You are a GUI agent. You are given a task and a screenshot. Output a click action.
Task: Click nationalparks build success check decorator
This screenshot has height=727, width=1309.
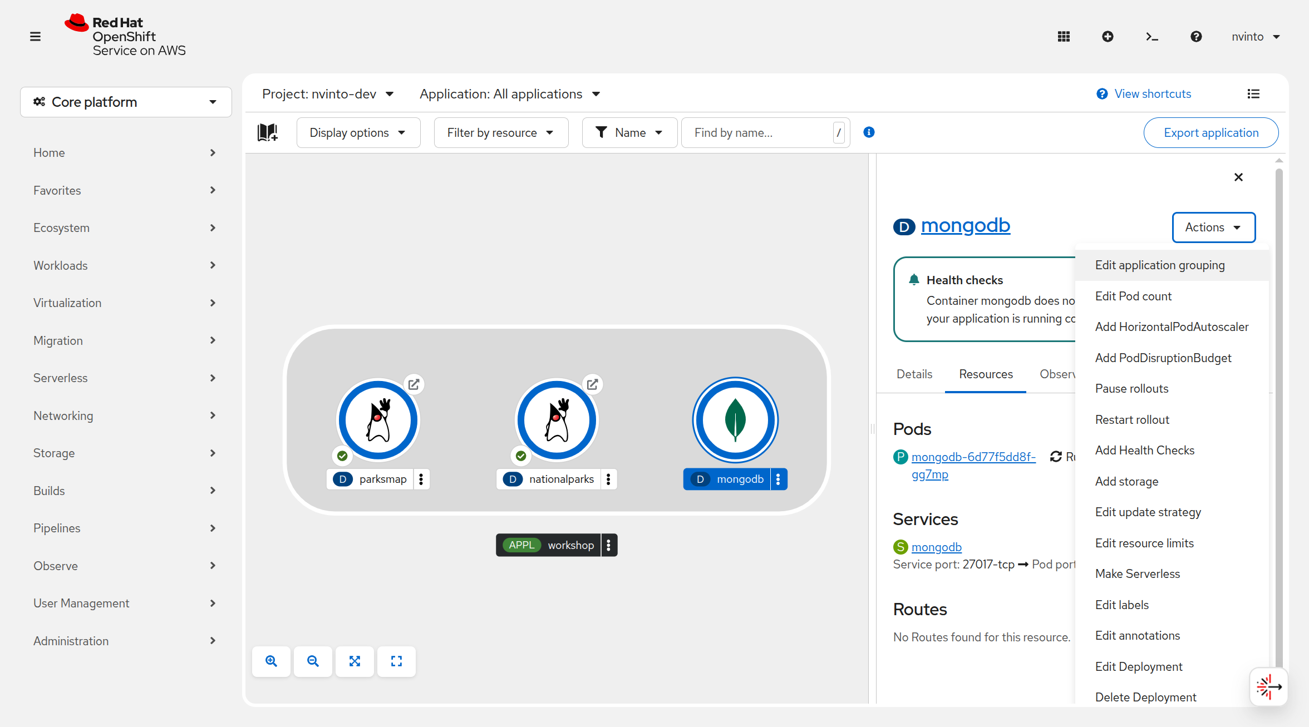pos(521,456)
